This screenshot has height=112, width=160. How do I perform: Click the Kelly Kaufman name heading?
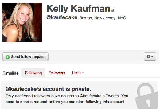78,9
